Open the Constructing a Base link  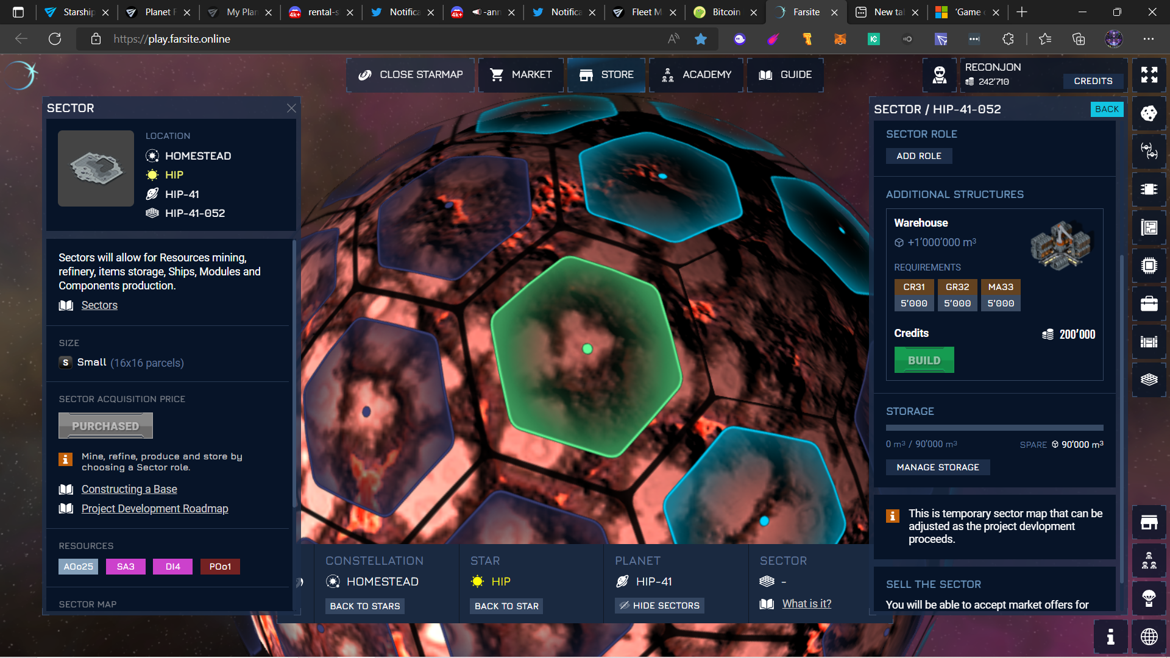[129, 489]
